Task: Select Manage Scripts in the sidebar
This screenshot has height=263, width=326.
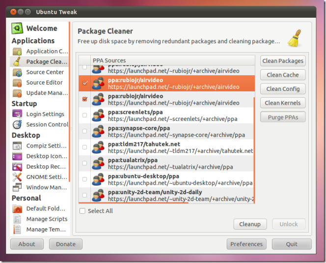Action: (x=47, y=219)
